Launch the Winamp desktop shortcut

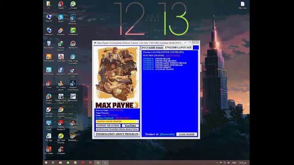[x=61, y=32]
